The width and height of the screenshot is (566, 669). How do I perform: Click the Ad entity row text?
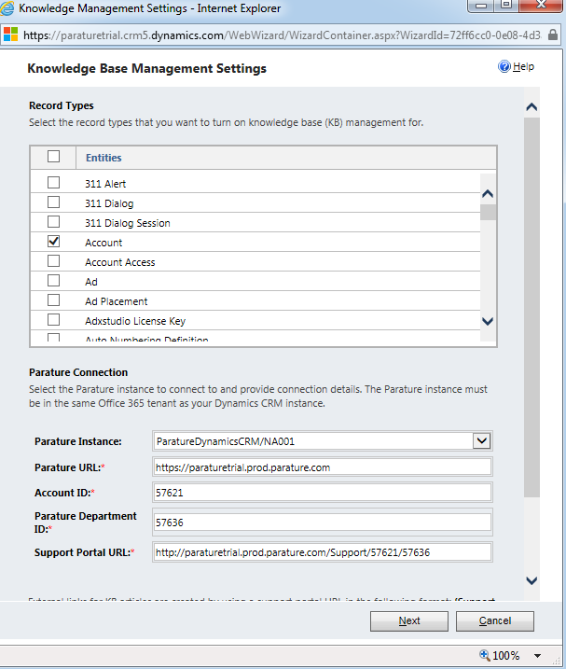tap(91, 282)
